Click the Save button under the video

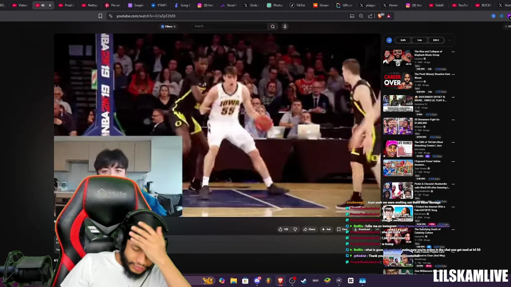pos(342,229)
